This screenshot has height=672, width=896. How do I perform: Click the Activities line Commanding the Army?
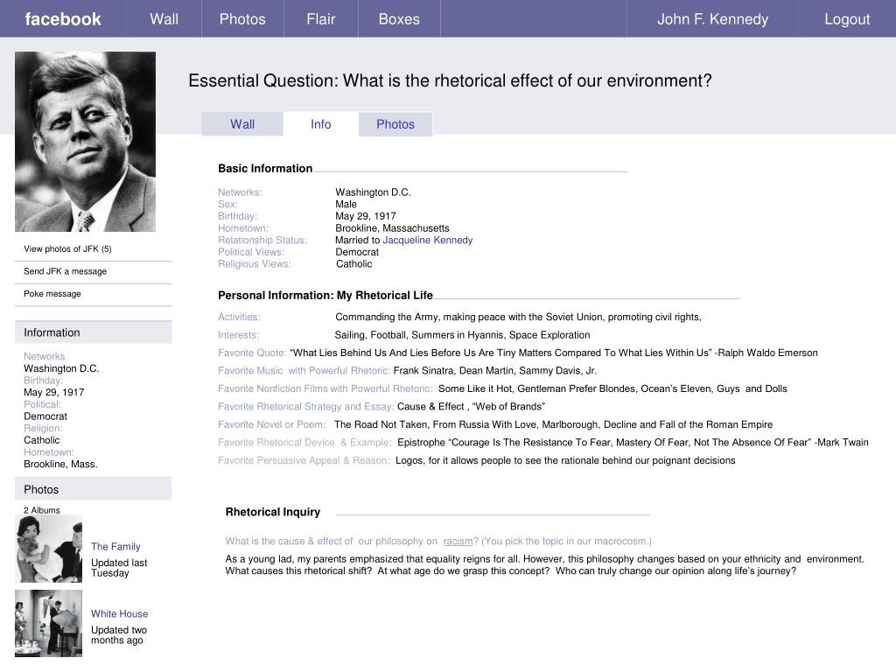pyautogui.click(x=518, y=317)
